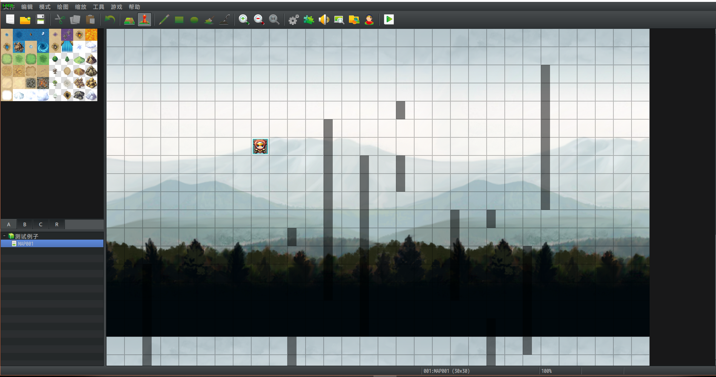This screenshot has width=716, height=377.
Task: Open the 绘图 menu
Action: (x=63, y=7)
